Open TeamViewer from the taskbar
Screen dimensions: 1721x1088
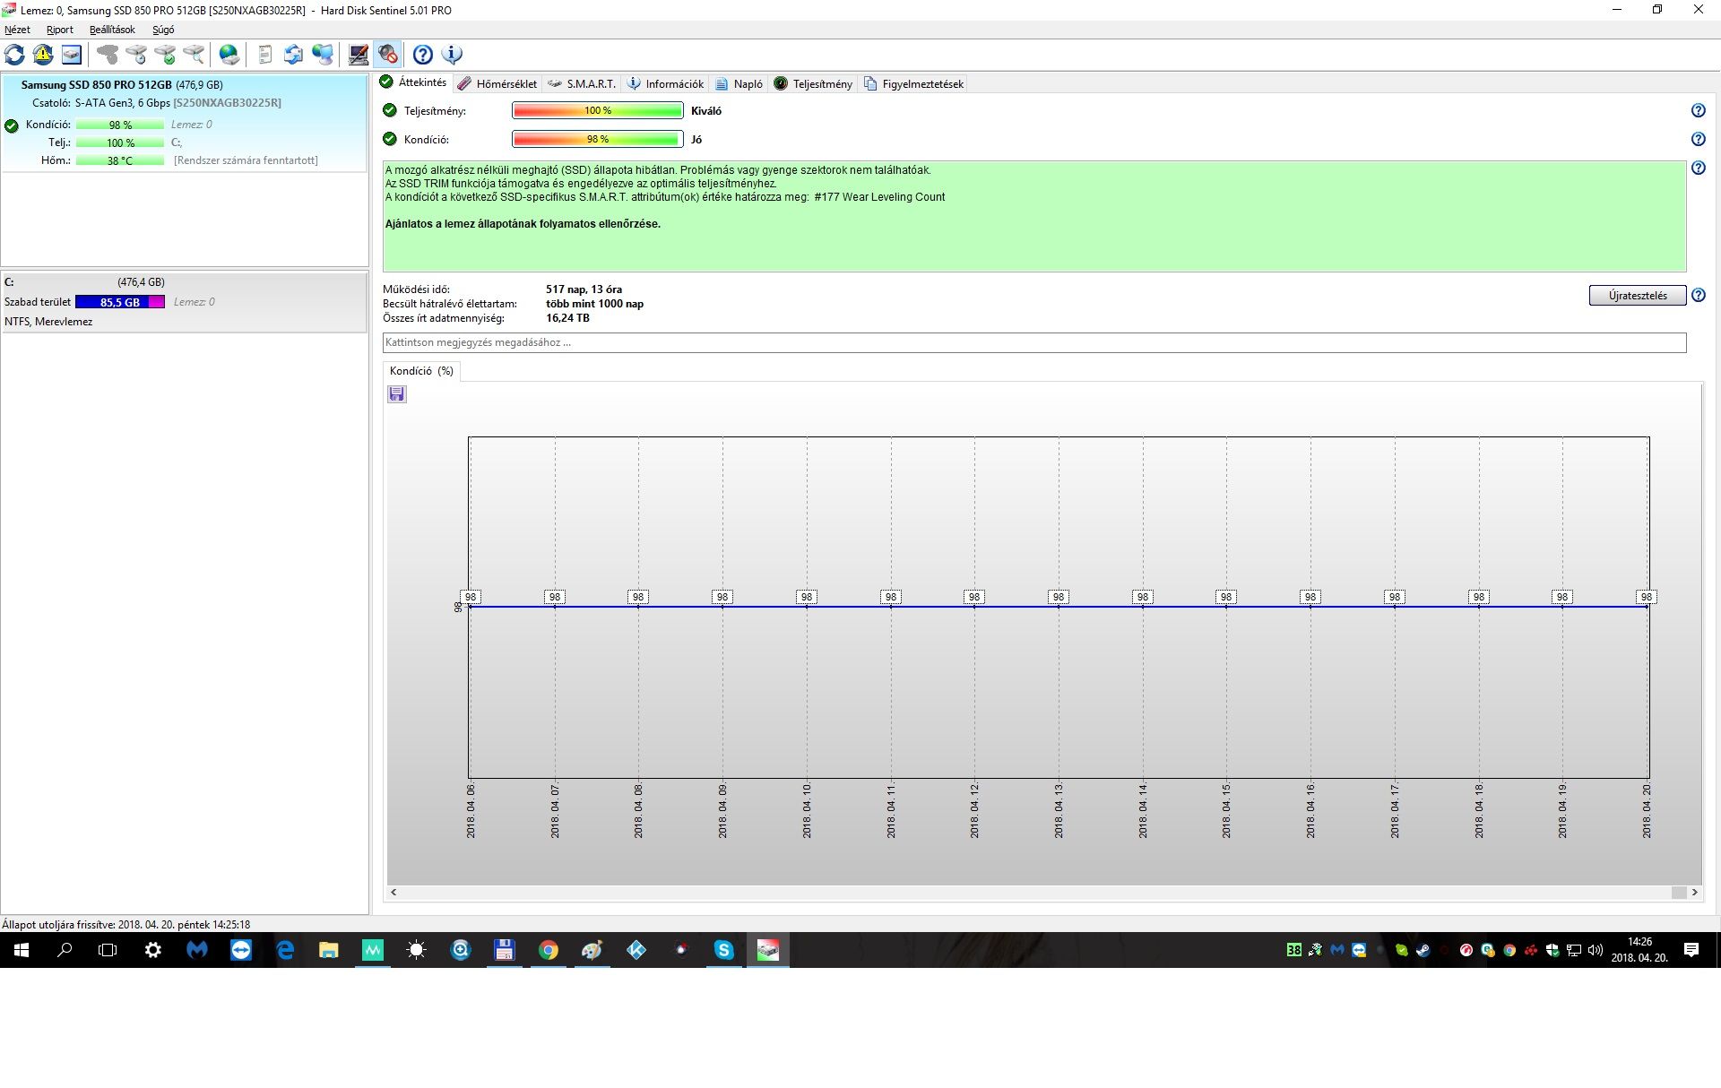(241, 950)
